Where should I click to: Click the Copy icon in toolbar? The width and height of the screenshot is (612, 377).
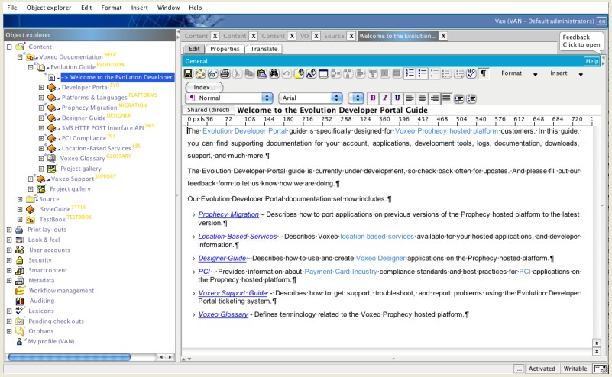click(249, 74)
